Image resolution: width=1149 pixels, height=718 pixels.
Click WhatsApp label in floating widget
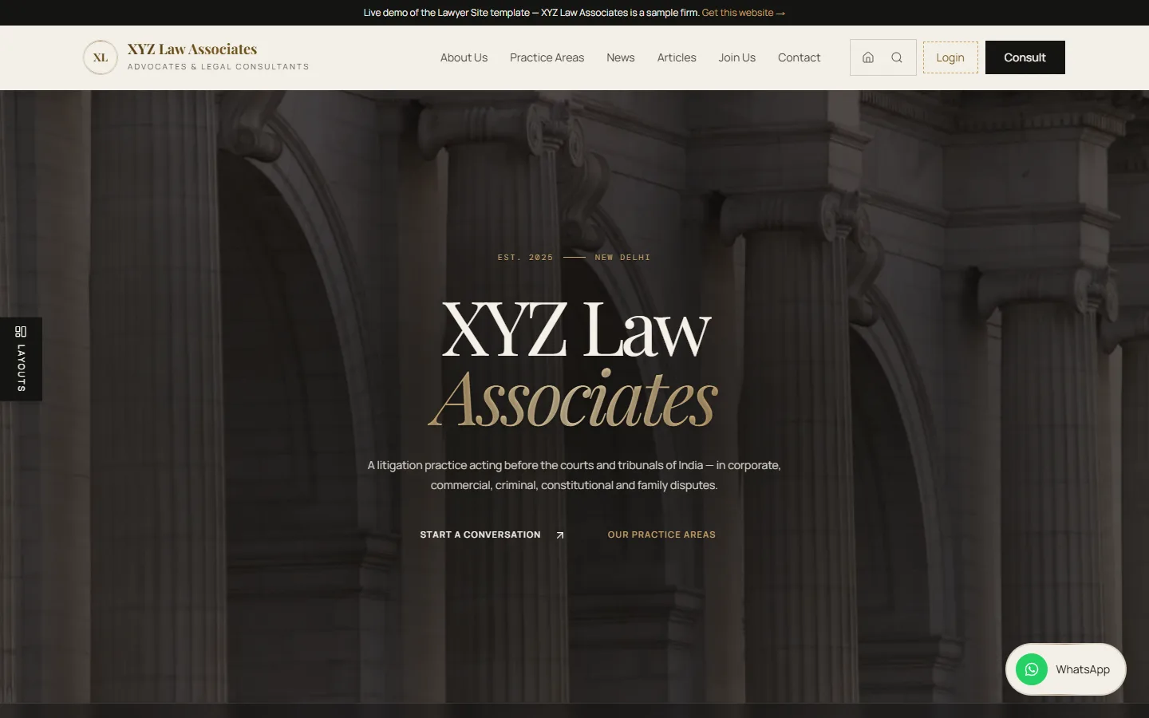(x=1083, y=669)
